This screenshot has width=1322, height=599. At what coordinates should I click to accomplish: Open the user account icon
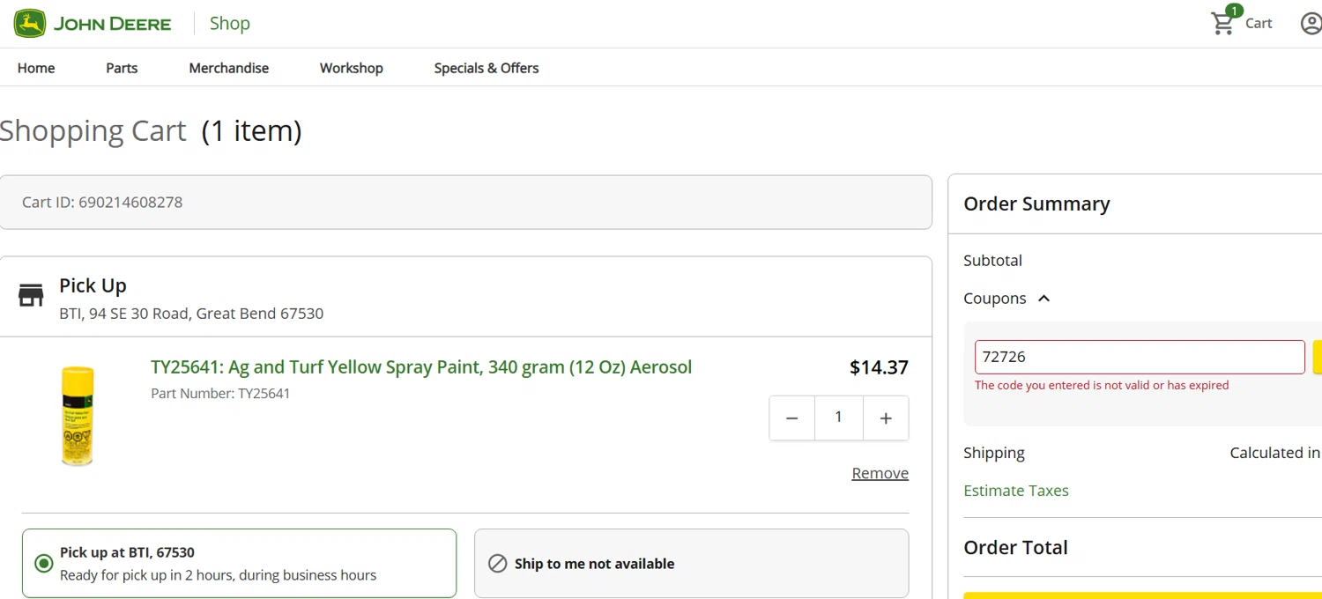[1311, 24]
